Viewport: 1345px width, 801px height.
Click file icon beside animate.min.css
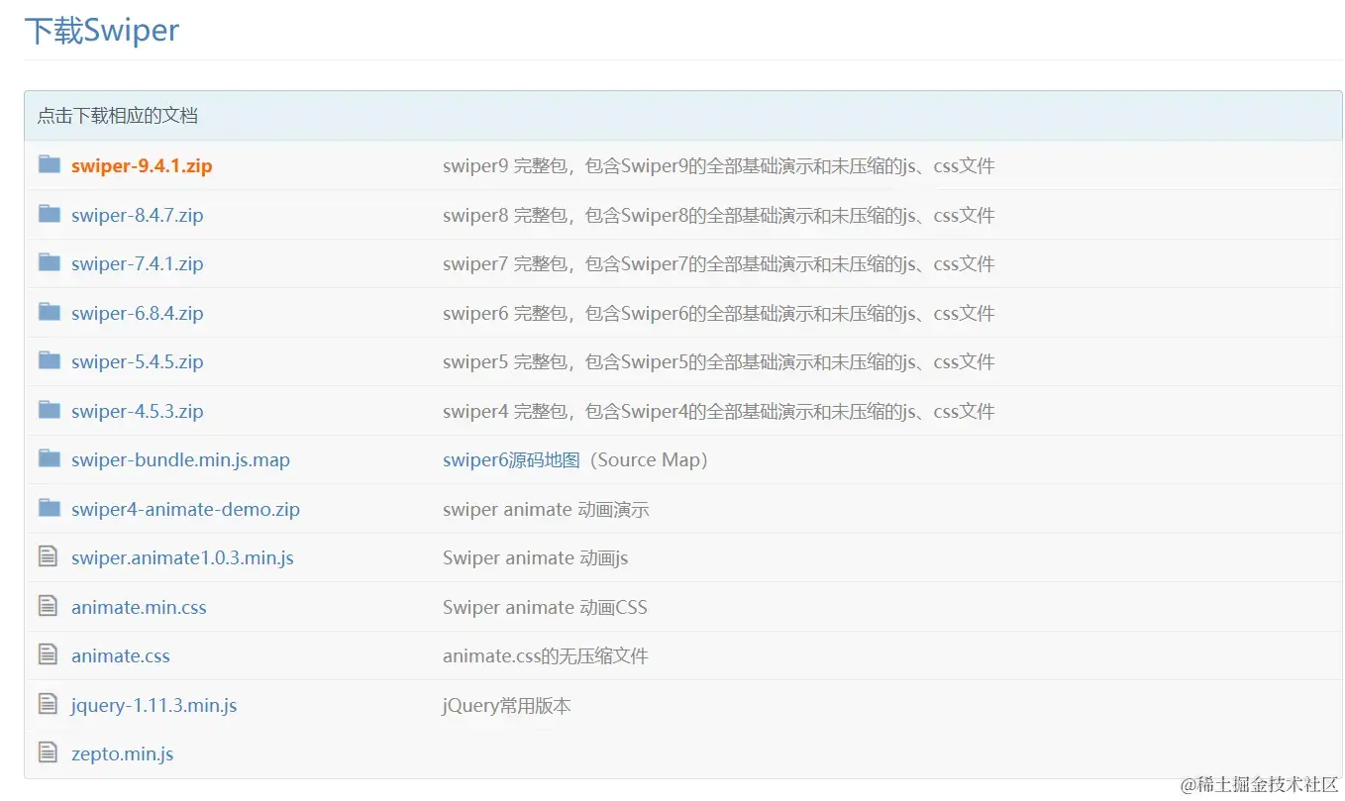(x=48, y=606)
